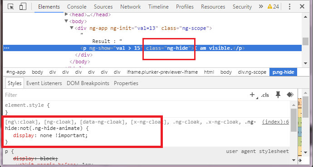Click the DOM tree scroll up arrow

pos(305,17)
